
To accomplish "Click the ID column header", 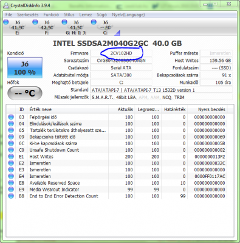I will click(22, 109).
